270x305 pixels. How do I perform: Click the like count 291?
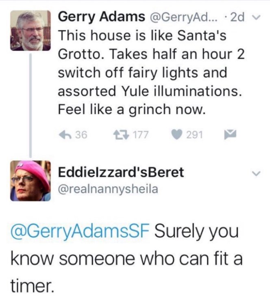click(x=194, y=135)
